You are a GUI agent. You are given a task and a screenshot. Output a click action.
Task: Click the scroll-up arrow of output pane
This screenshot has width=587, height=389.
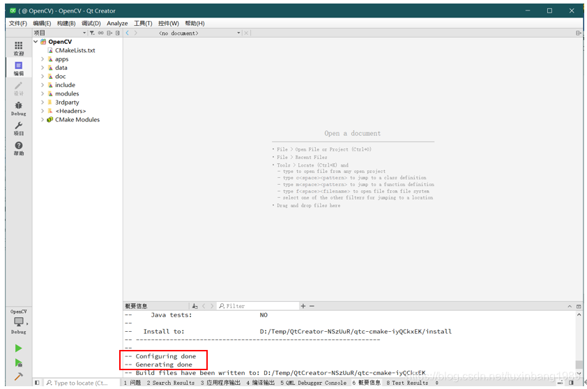(579, 315)
